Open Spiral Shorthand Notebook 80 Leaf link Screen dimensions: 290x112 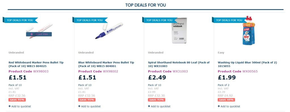coord(179,64)
